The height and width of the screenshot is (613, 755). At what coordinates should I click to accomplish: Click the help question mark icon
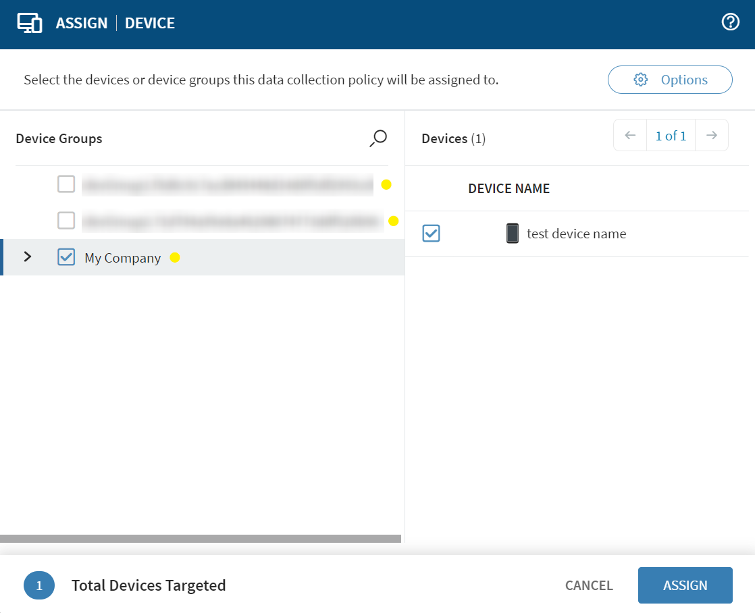pos(731,23)
